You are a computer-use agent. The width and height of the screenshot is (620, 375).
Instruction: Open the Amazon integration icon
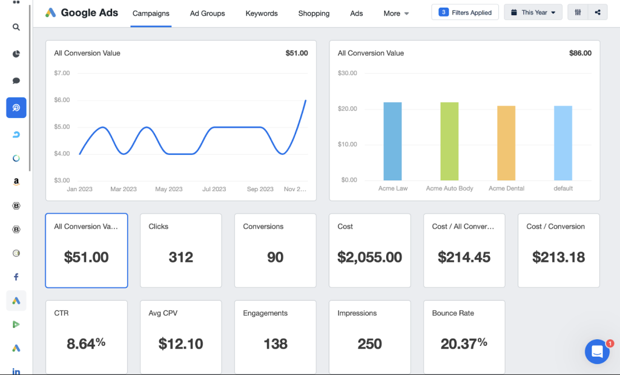[16, 182]
